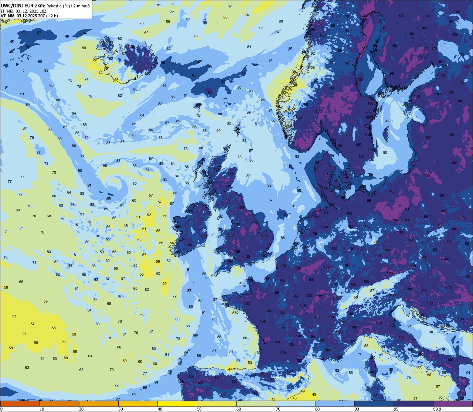Click the '99.9' legend scale label
Screen dimensions: 473x412
pos(437,409)
